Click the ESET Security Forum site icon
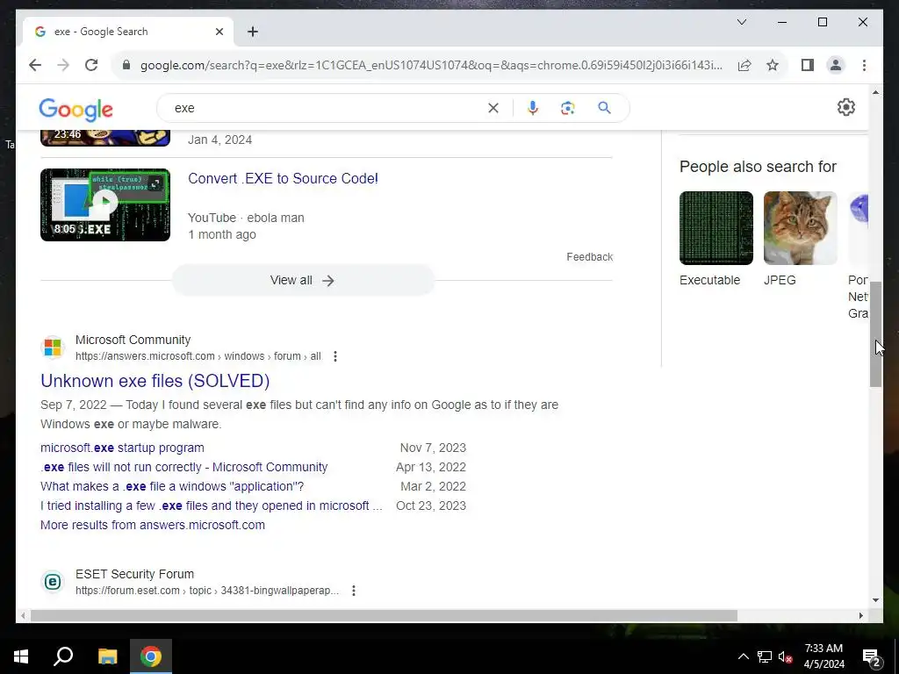This screenshot has height=674, width=899. point(53,582)
